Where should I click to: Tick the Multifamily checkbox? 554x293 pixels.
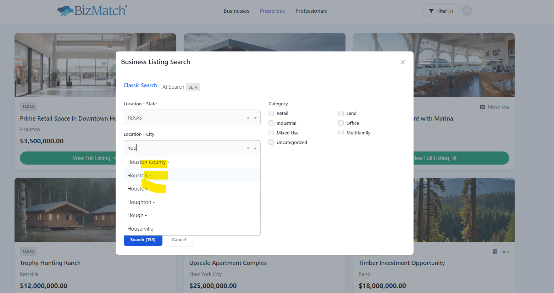(x=341, y=133)
